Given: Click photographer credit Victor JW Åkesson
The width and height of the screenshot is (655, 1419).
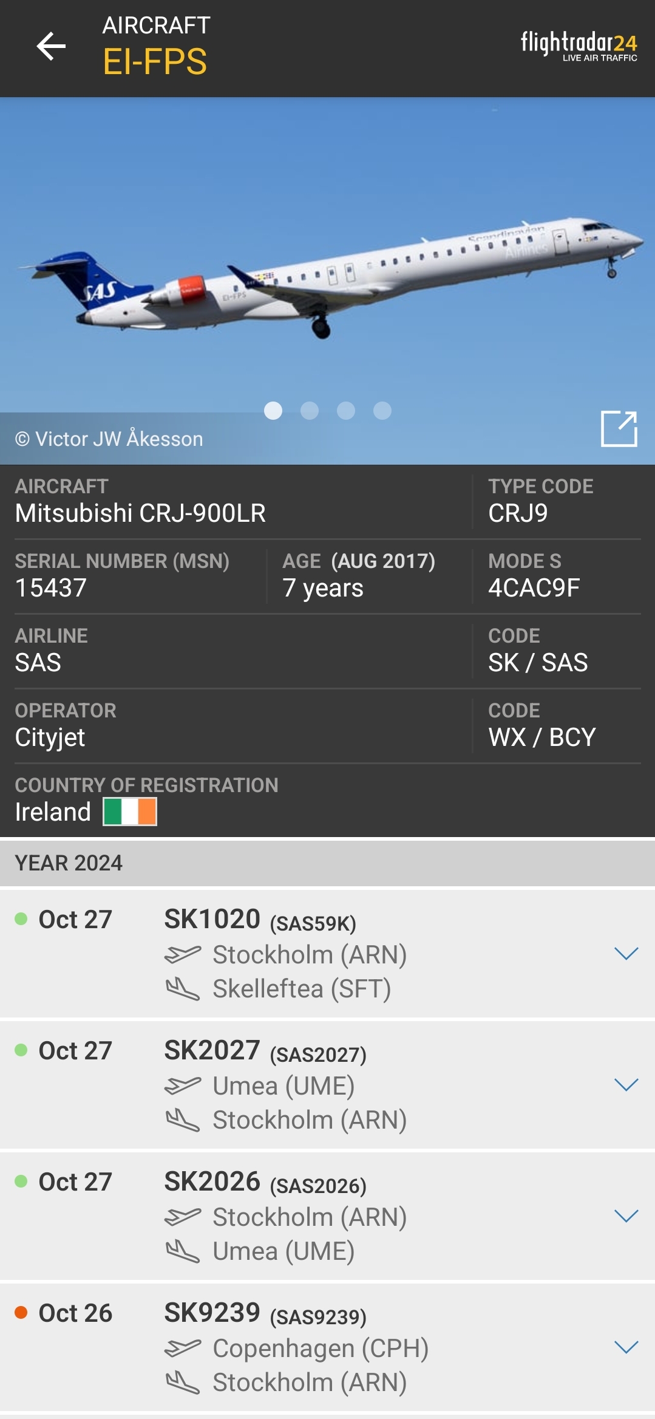Looking at the screenshot, I should click(109, 439).
